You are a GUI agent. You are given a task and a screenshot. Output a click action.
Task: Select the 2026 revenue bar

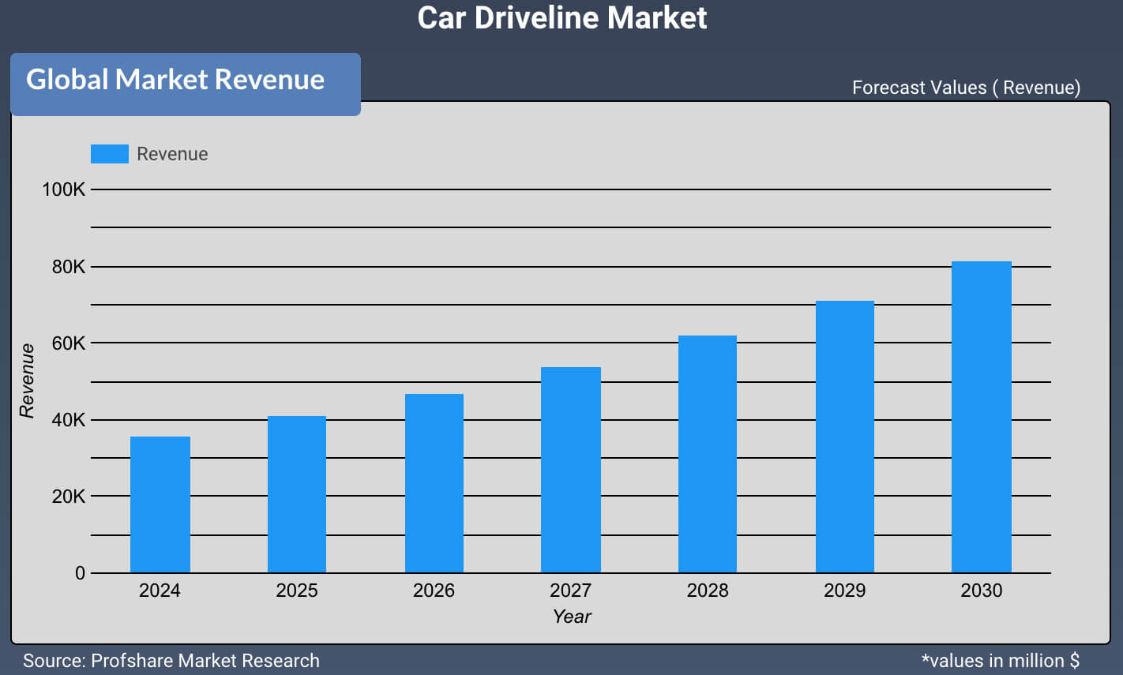click(434, 483)
